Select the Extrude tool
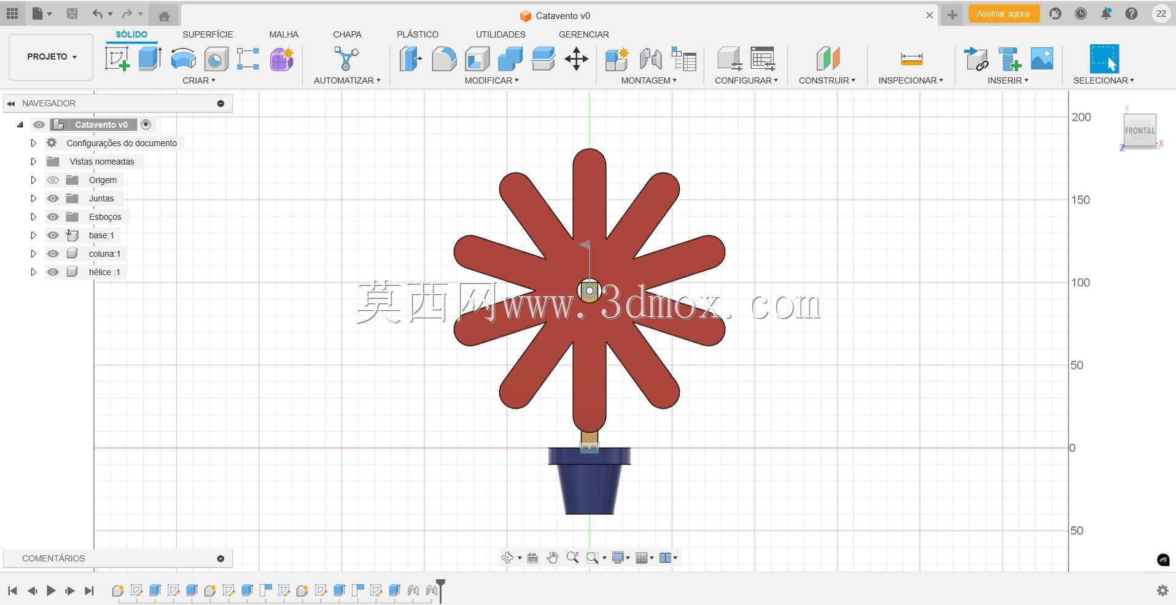Viewport: 1176px width, 605px height. 150,59
